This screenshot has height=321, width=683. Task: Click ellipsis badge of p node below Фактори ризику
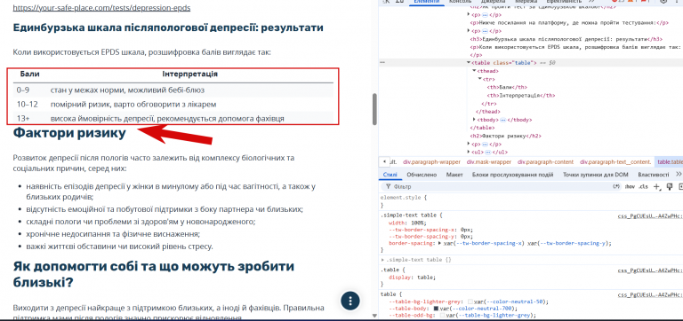click(485, 145)
